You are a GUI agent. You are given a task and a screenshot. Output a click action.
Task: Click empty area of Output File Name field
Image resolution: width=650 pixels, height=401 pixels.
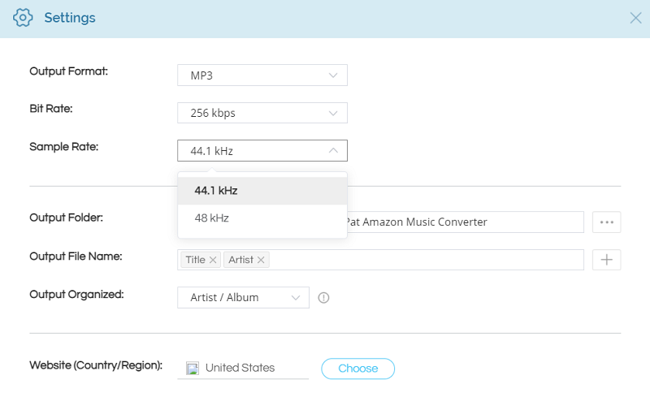(x=422, y=260)
